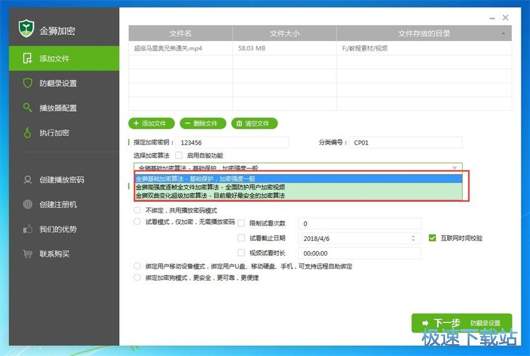Click the 播放器配置 magnifier icon
530x356 pixels.
point(27,107)
